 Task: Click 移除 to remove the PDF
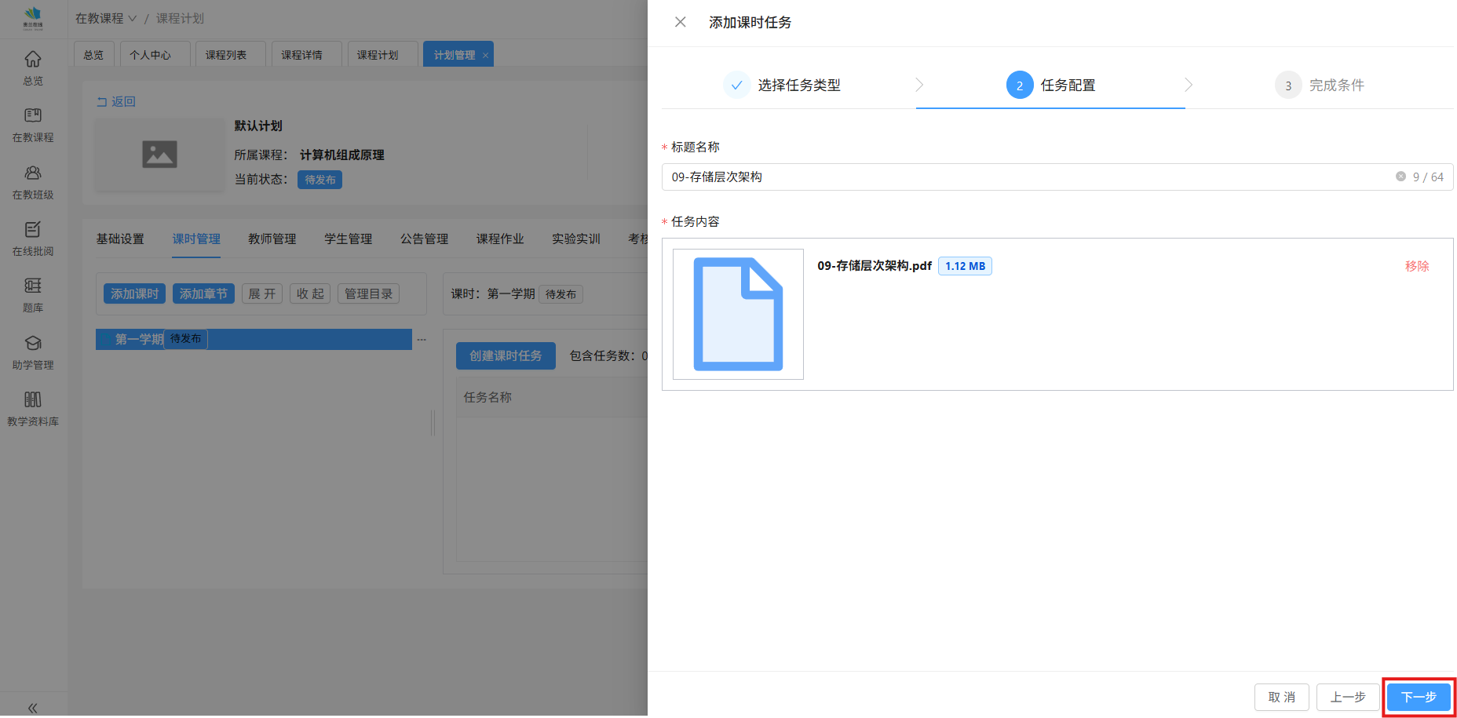pos(1417,266)
